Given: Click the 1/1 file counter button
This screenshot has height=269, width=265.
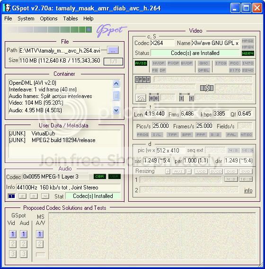Looking at the screenshot, I should tap(113, 61).
